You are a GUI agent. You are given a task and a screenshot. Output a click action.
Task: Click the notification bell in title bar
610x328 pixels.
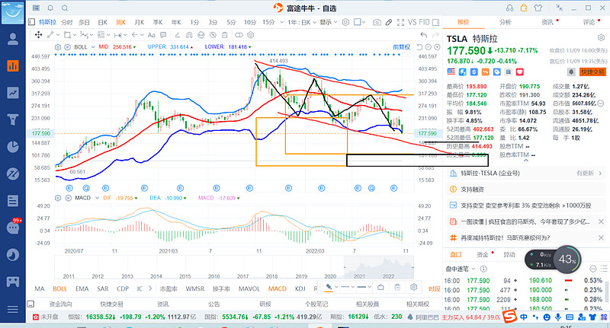pos(50,8)
